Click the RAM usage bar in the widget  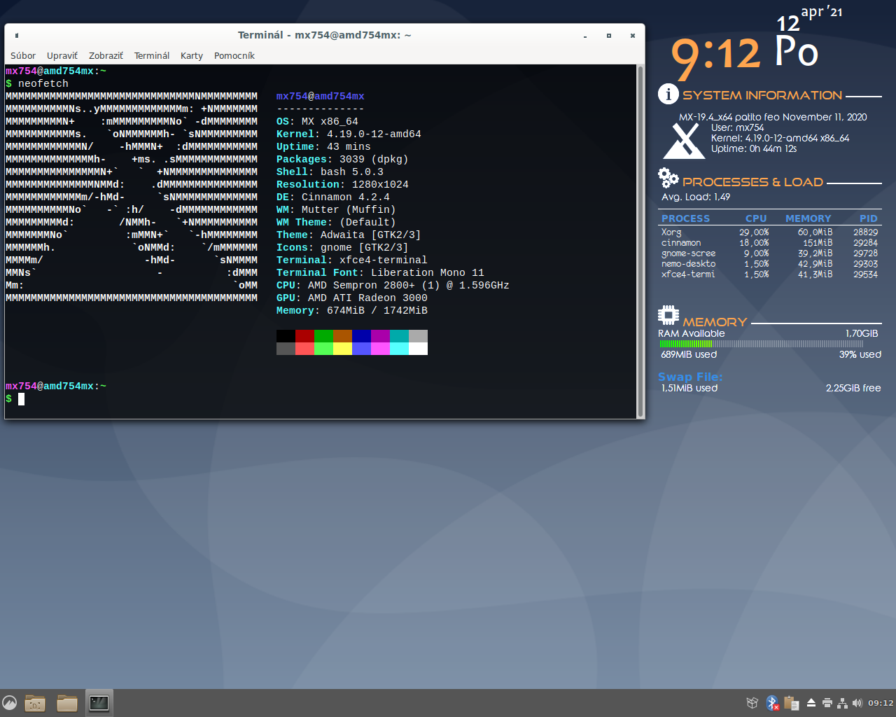click(x=762, y=344)
